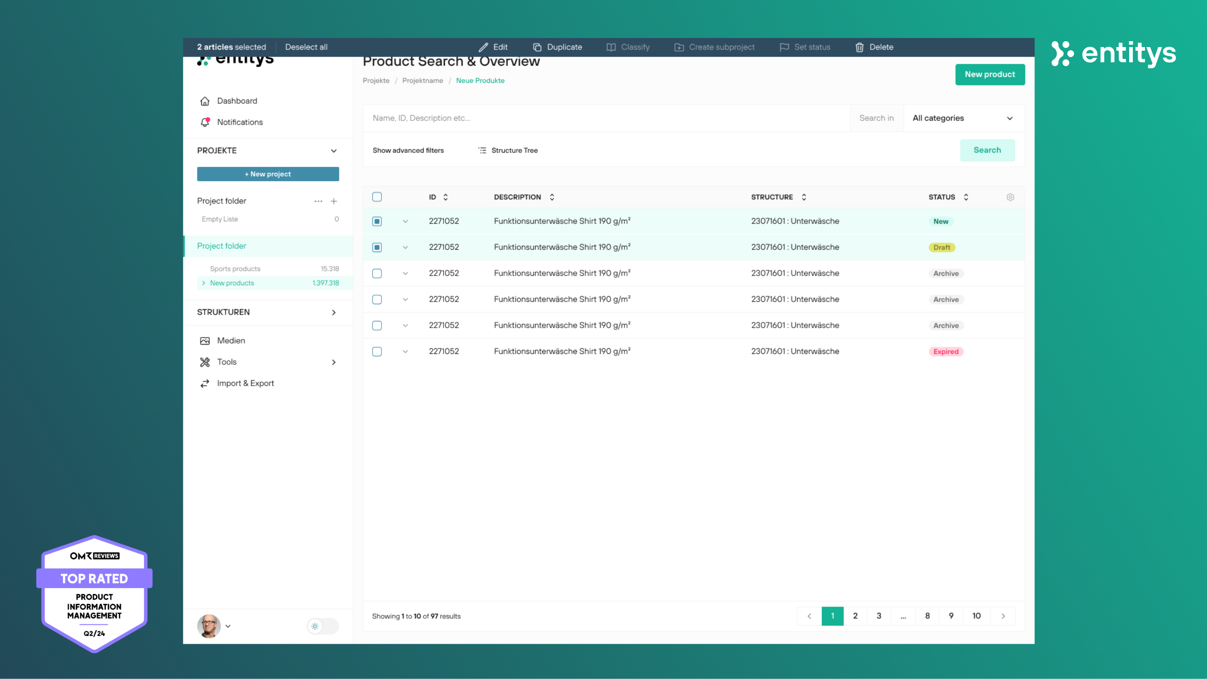This screenshot has width=1207, height=679.
Task: Open three-dots menu for Project folder
Action: click(x=318, y=201)
